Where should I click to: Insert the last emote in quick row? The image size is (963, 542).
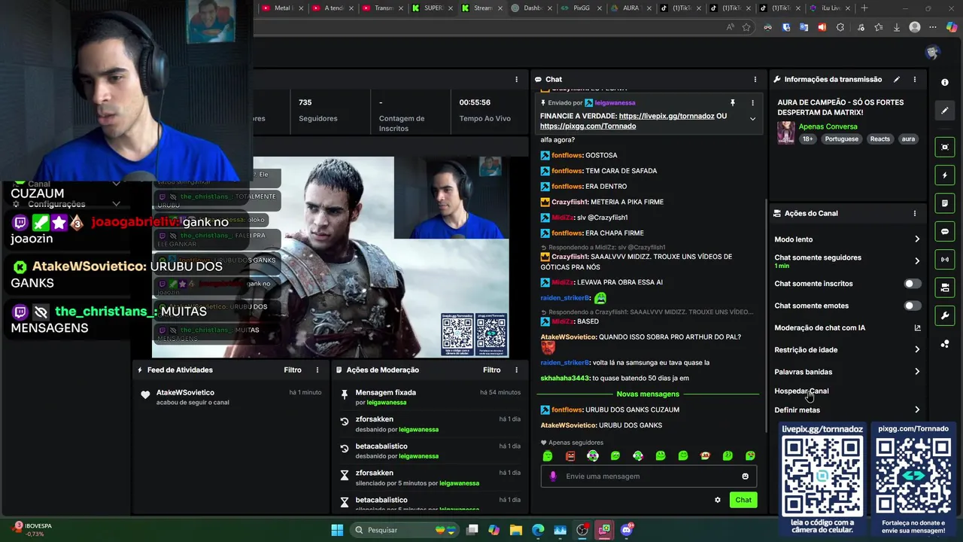pos(750,455)
